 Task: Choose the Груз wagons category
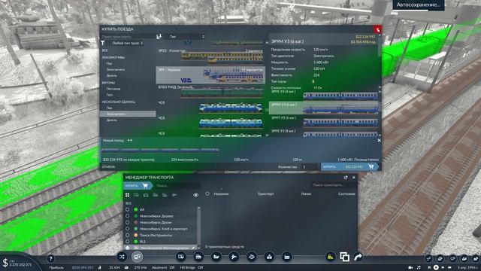pos(110,95)
